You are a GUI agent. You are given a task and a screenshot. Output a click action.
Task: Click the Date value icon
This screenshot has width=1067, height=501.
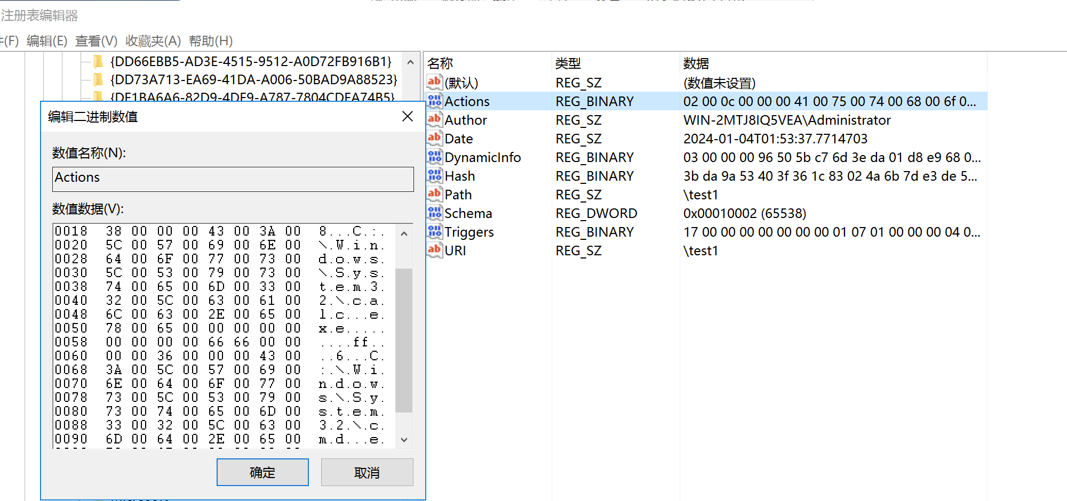(x=435, y=138)
